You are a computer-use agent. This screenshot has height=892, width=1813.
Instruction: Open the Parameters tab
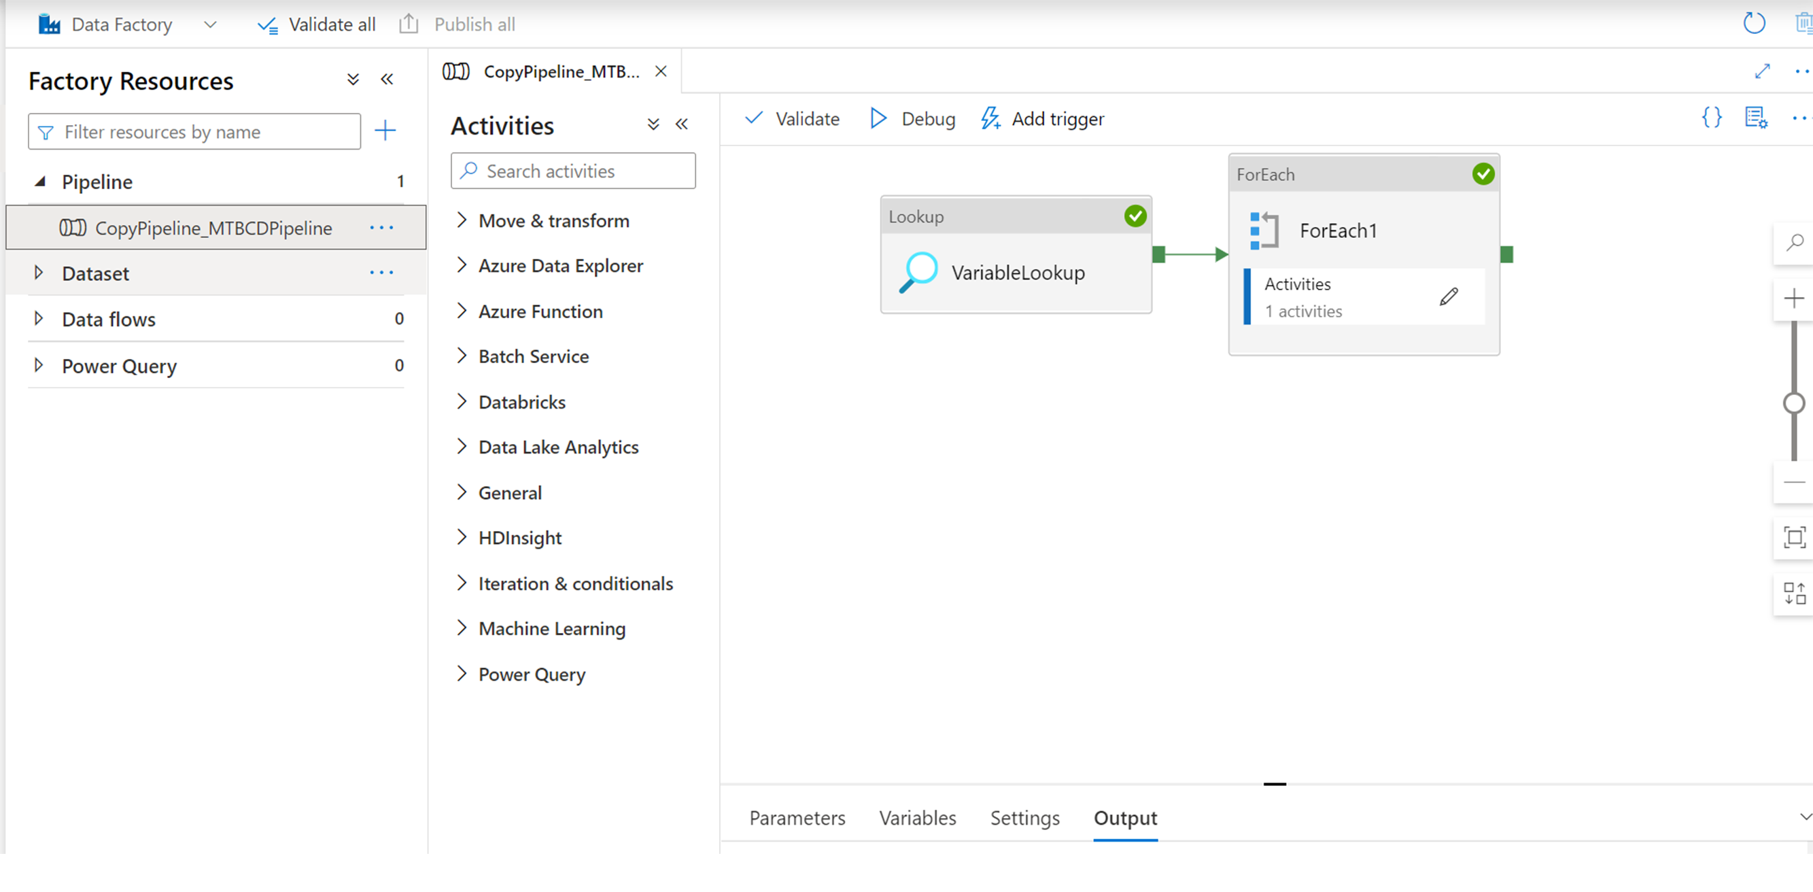pyautogui.click(x=797, y=817)
